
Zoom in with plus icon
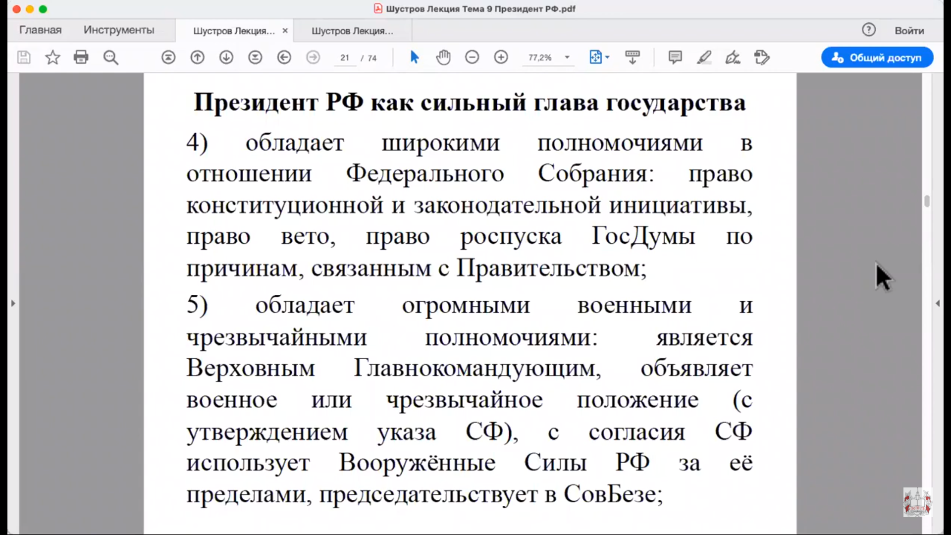(x=501, y=57)
